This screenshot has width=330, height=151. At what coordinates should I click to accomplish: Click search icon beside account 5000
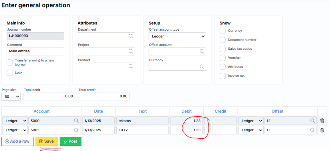point(77,121)
